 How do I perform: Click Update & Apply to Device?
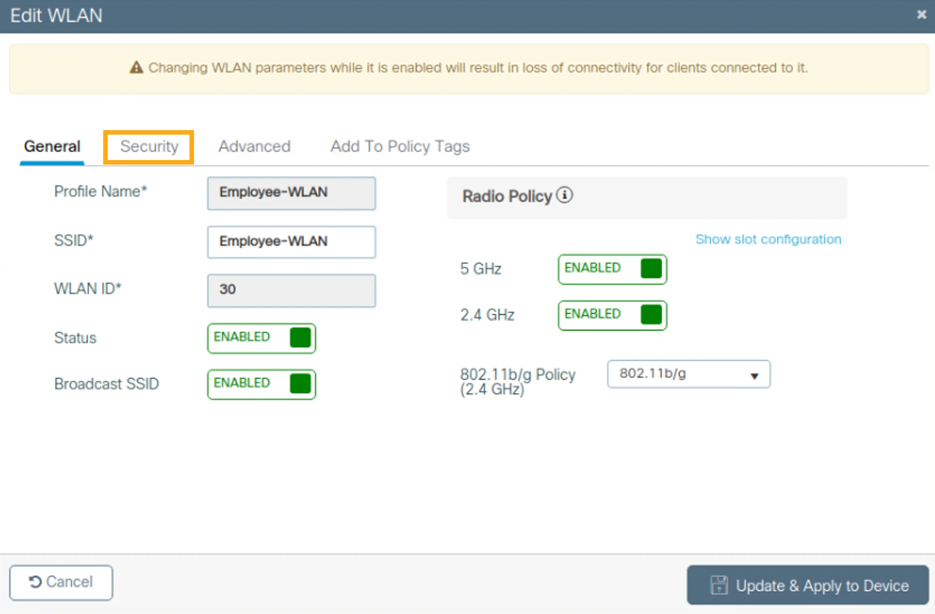[x=808, y=585]
